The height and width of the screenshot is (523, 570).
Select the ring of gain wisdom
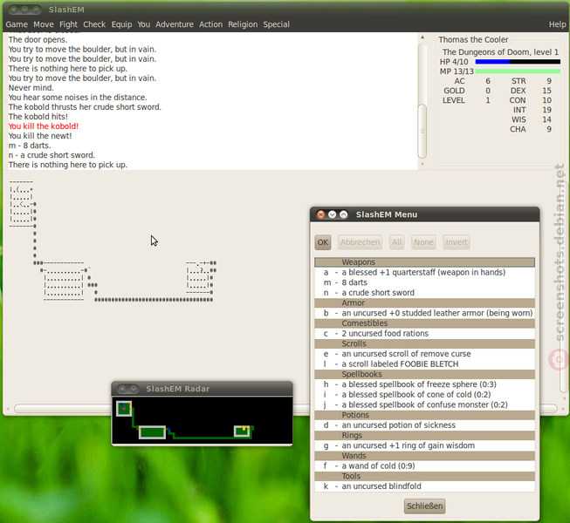click(x=424, y=445)
